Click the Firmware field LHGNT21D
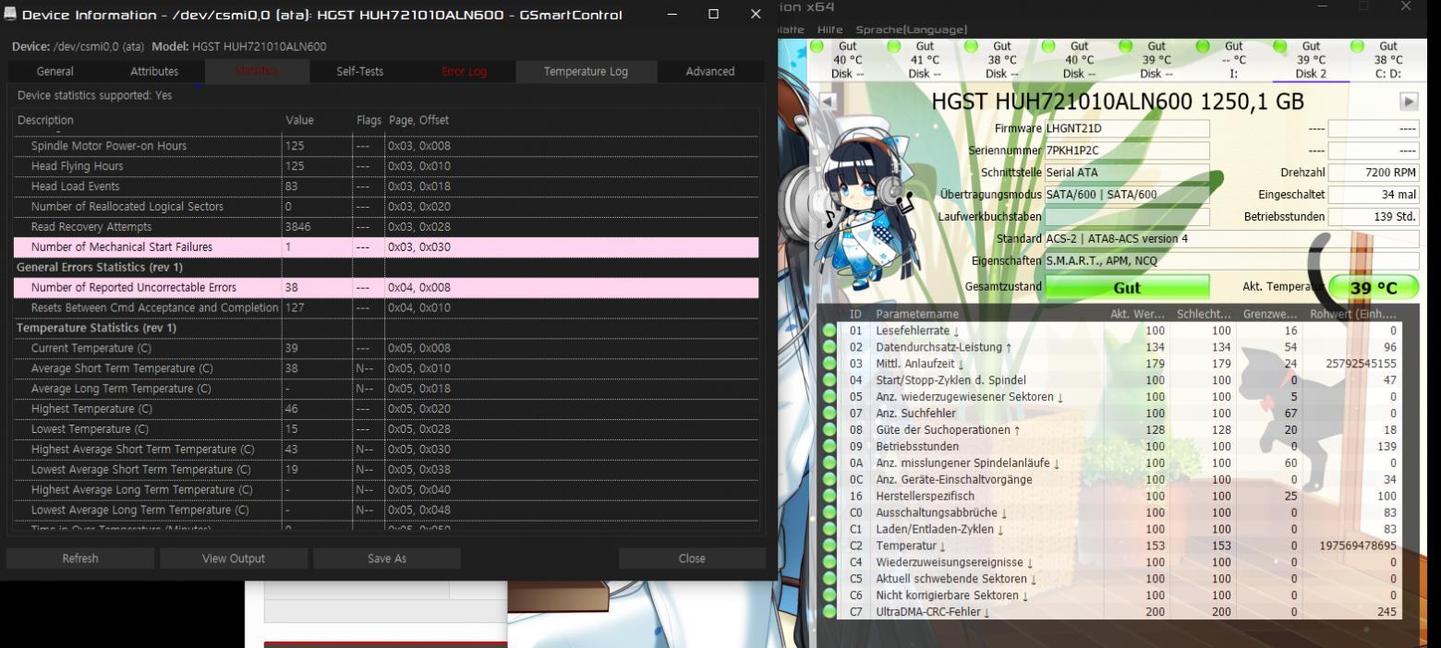1441x648 pixels. pyautogui.click(x=1126, y=128)
